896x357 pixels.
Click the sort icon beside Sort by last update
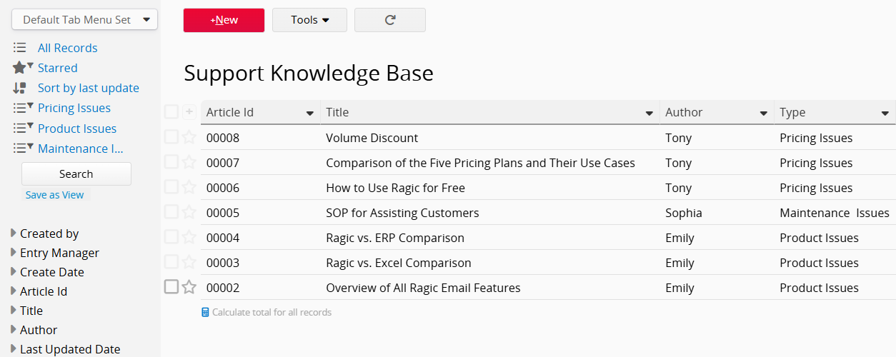tap(20, 88)
